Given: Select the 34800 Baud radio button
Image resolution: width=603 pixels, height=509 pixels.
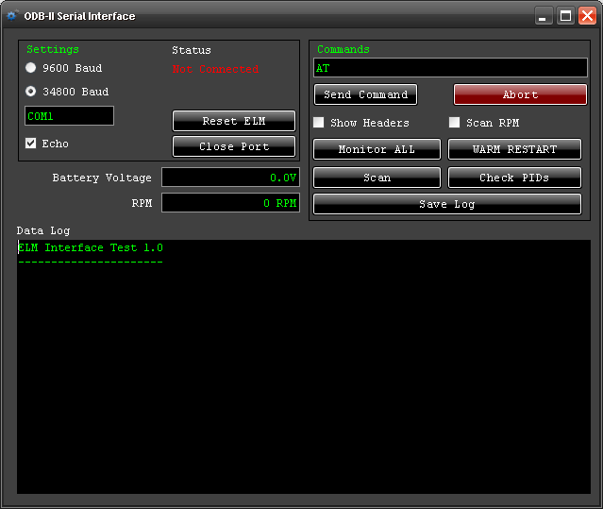Looking at the screenshot, I should pyautogui.click(x=31, y=92).
